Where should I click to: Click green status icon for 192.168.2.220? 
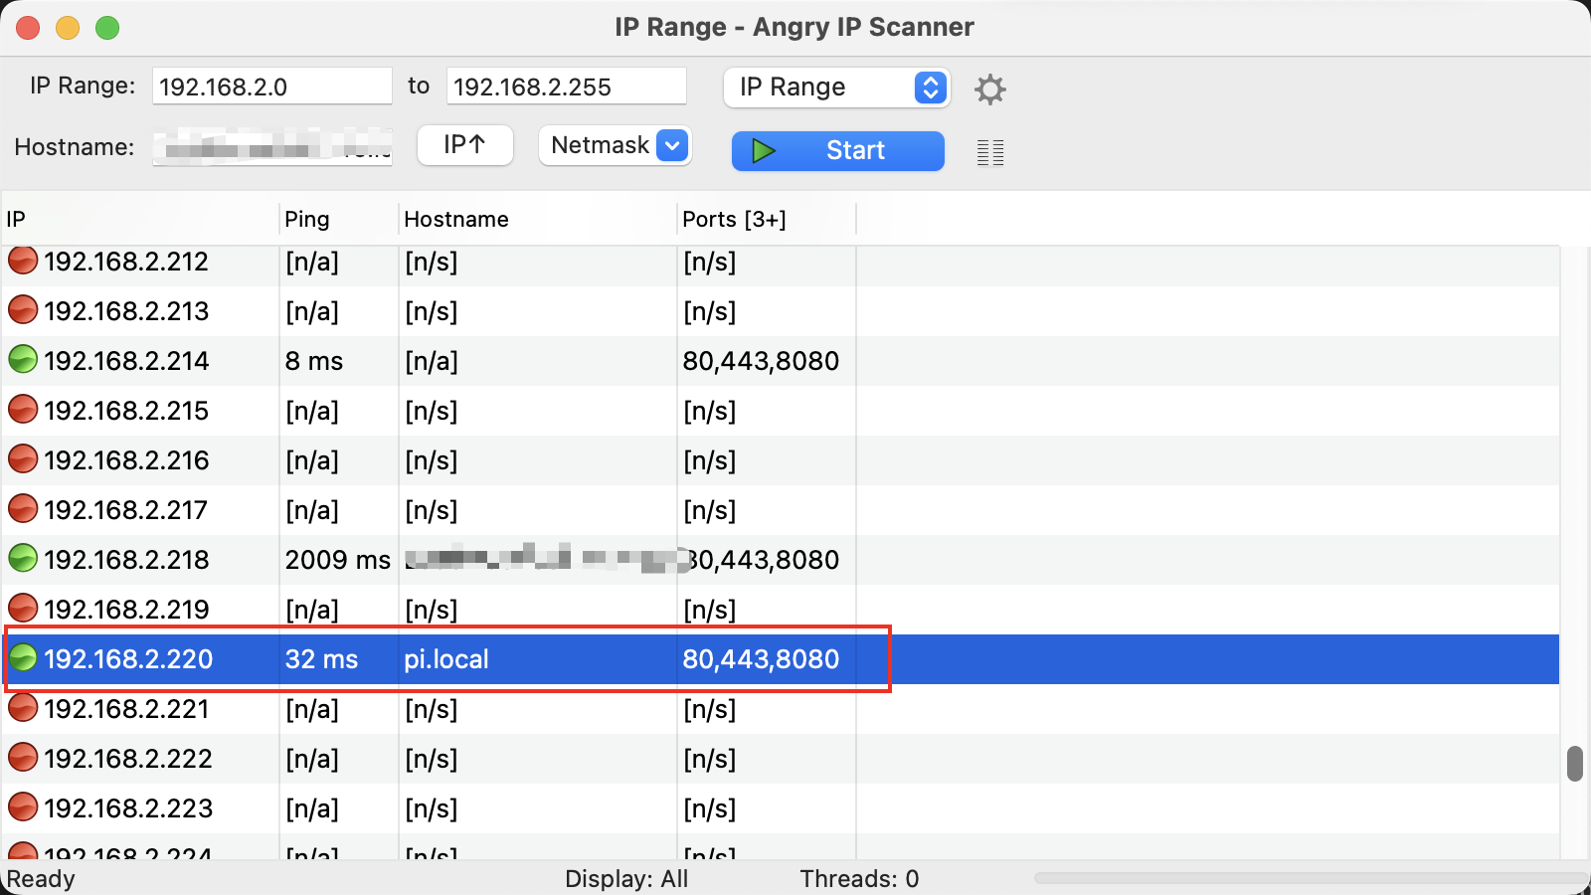tap(23, 658)
